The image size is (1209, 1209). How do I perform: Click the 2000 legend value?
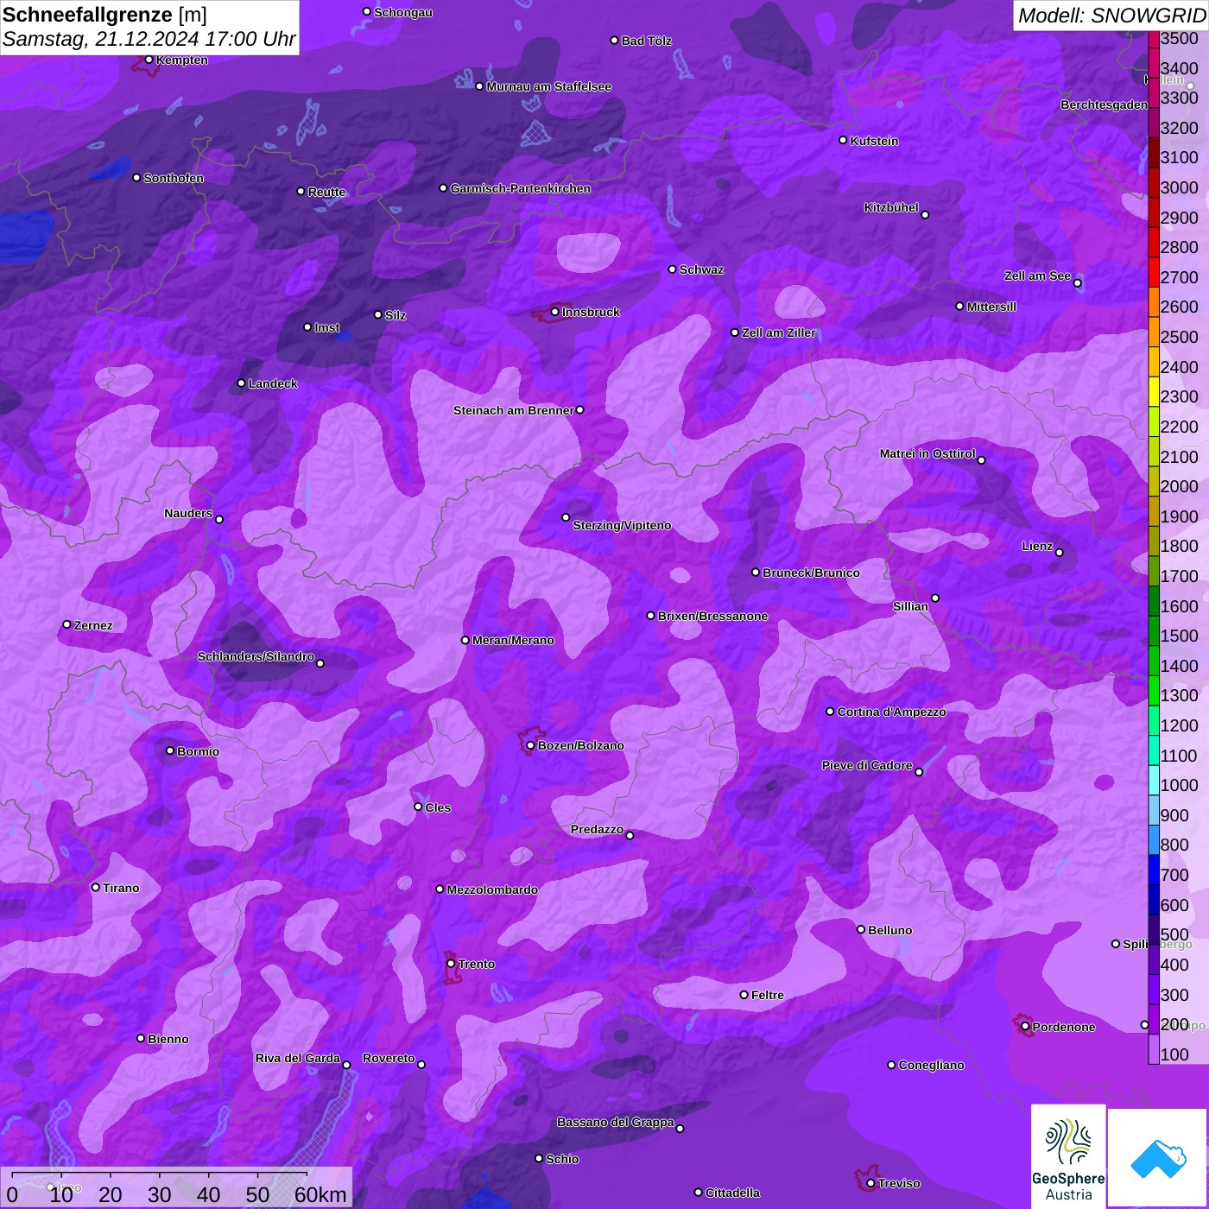pyautogui.click(x=1179, y=486)
